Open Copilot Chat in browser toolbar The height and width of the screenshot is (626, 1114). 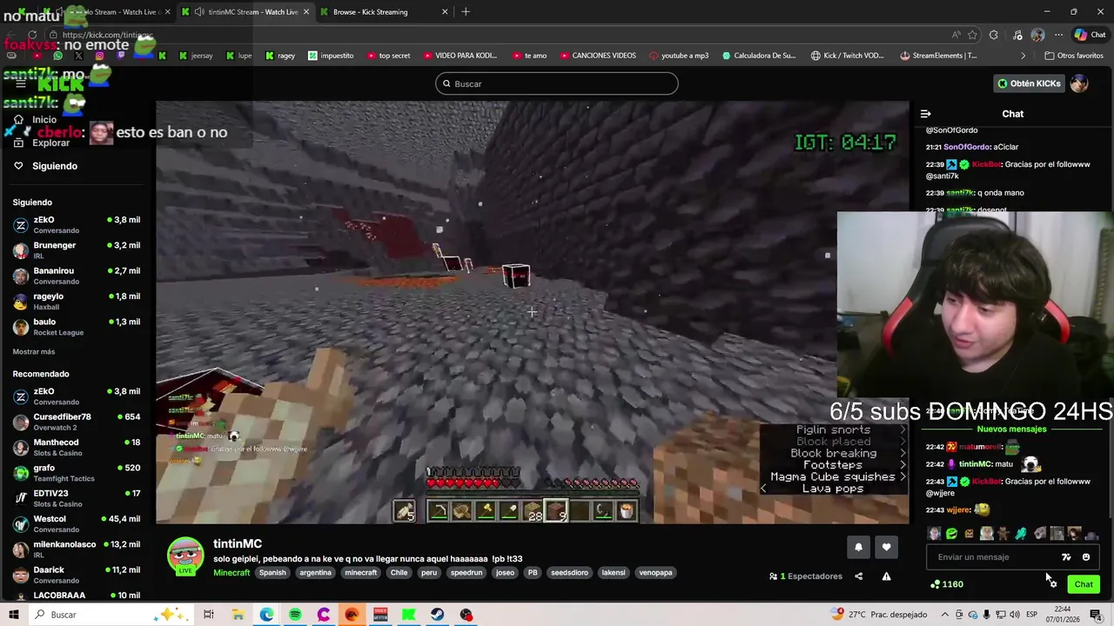tap(1090, 35)
